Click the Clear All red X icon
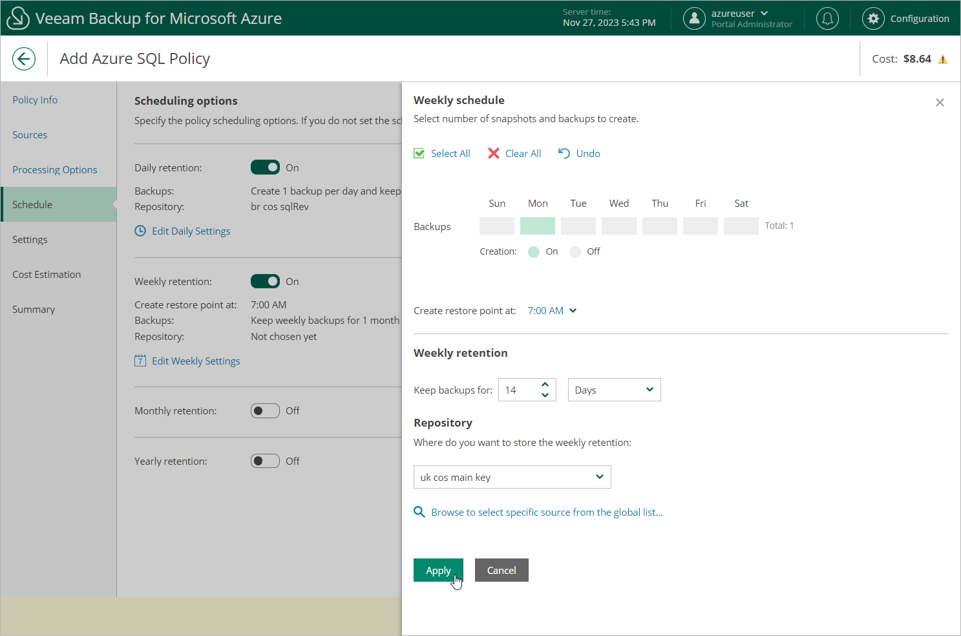Image resolution: width=961 pixels, height=636 pixels. pos(494,153)
